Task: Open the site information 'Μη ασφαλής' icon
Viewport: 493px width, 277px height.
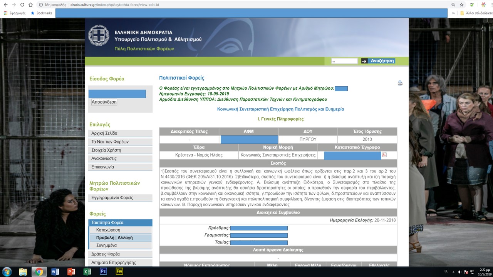Action: tap(40, 5)
